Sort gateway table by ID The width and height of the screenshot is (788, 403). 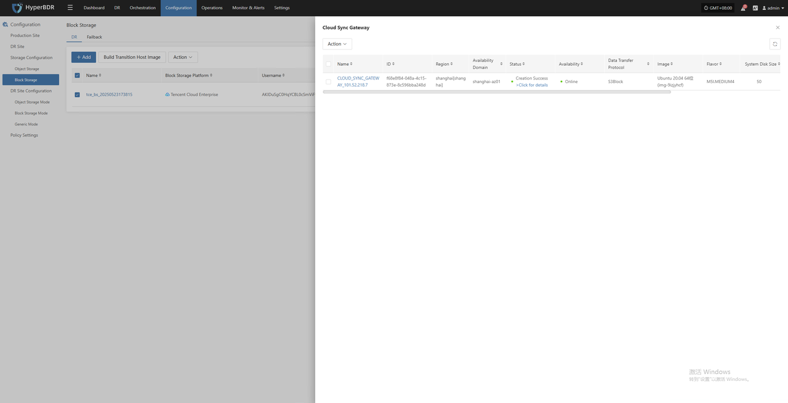tap(393, 64)
